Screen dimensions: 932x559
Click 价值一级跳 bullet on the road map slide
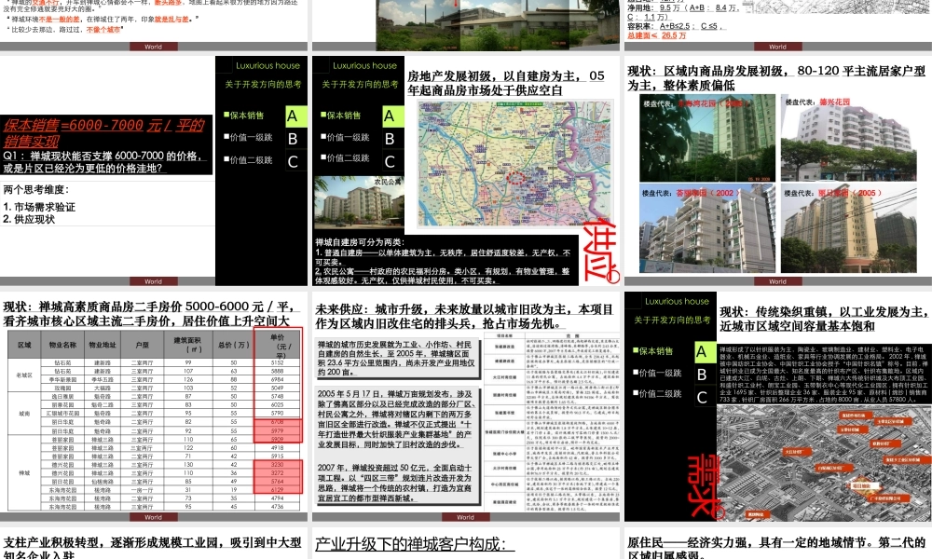[x=345, y=137]
